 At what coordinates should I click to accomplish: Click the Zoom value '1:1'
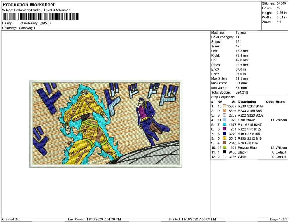pyautogui.click(x=279, y=22)
